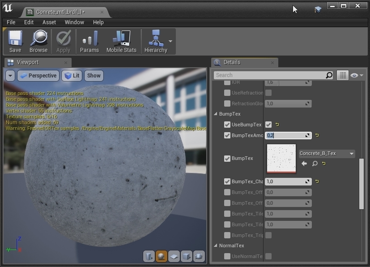Select cylinder preview mesh in viewport
Image resolution: width=370 pixels, height=267 pixels.
click(149, 256)
